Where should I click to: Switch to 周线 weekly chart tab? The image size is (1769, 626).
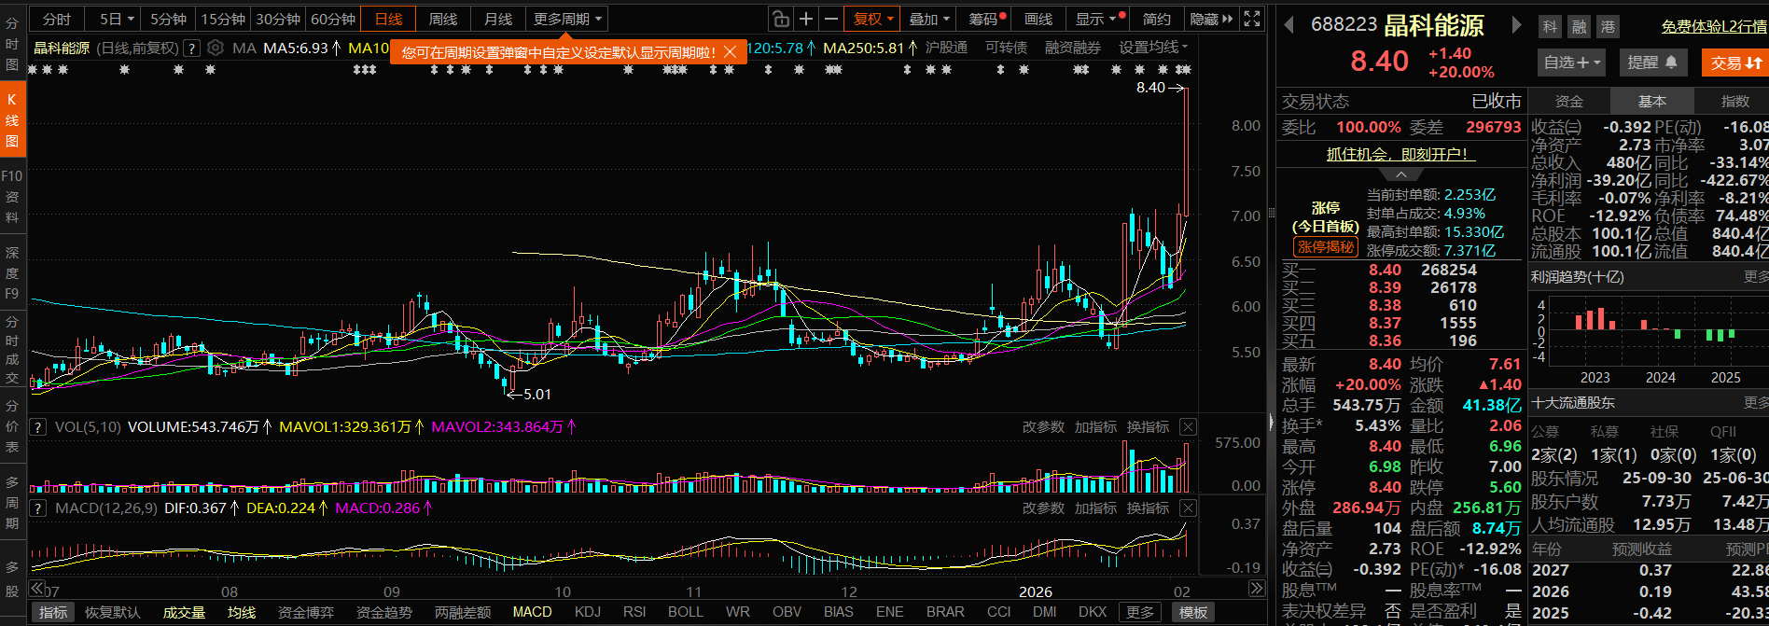pos(443,19)
